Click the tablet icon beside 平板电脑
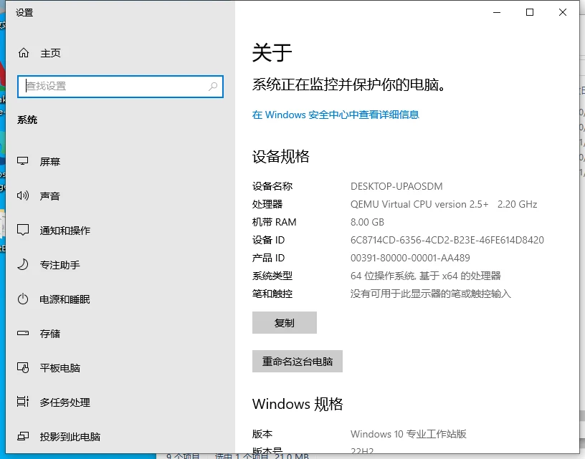The width and height of the screenshot is (585, 459). click(23, 368)
